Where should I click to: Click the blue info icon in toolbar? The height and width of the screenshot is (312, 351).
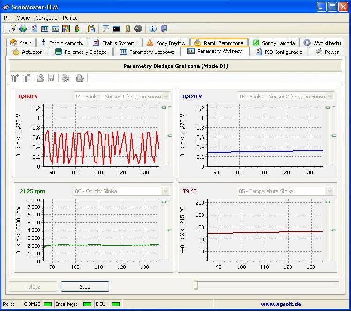pyautogui.click(x=153, y=29)
